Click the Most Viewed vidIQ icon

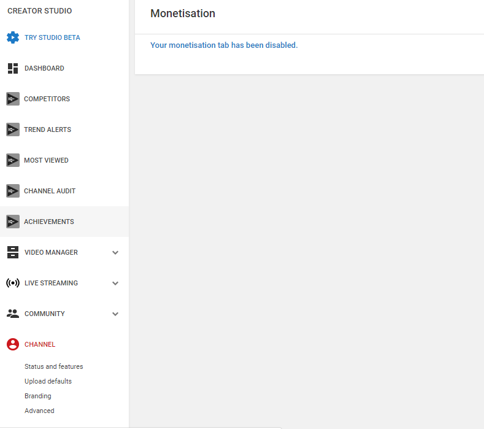coord(13,160)
